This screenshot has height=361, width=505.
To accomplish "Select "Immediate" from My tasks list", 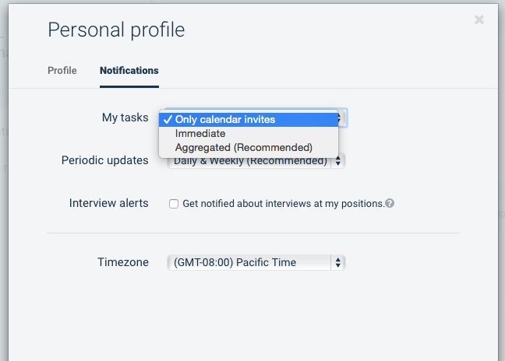I will click(x=200, y=134).
